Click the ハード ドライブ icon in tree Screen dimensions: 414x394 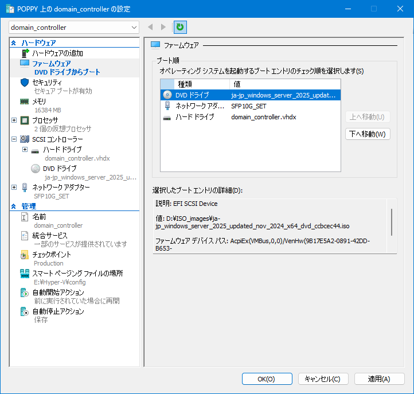(35, 151)
